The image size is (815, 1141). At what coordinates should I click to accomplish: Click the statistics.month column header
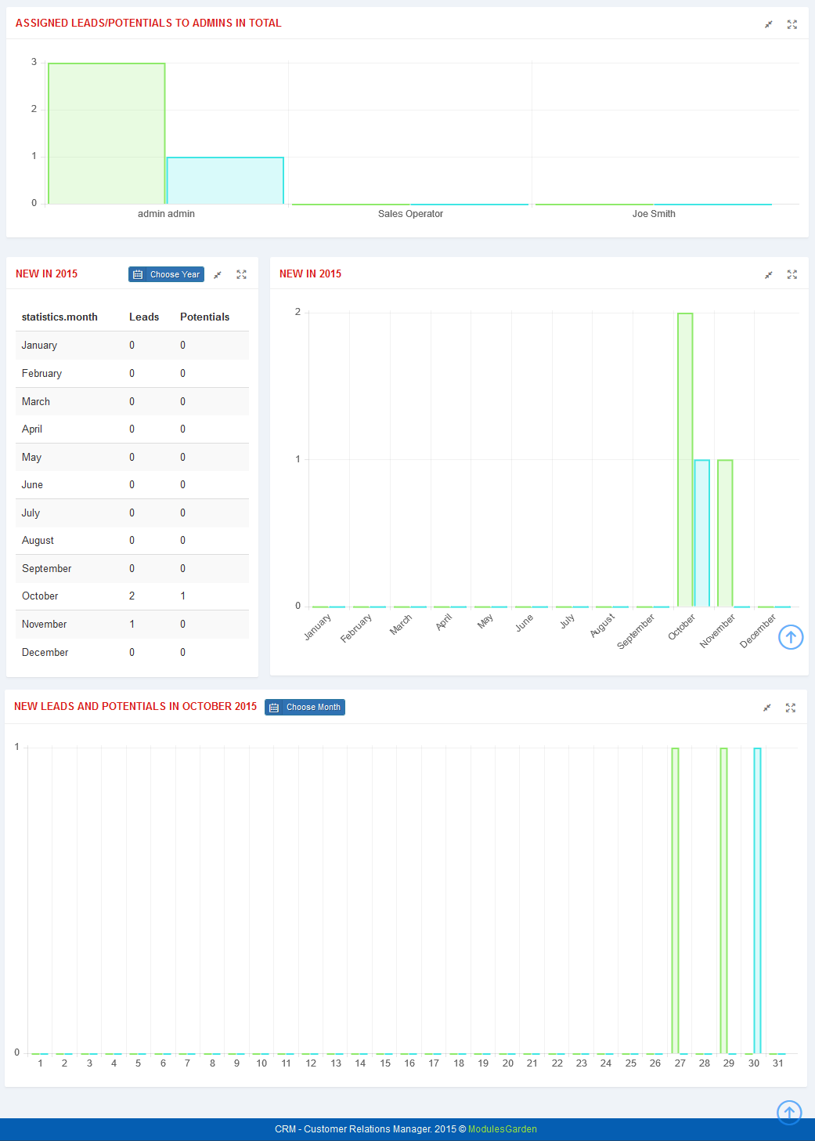[x=60, y=317]
